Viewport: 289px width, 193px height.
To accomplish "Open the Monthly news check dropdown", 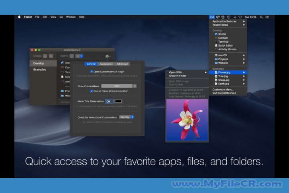I will coord(126,117).
